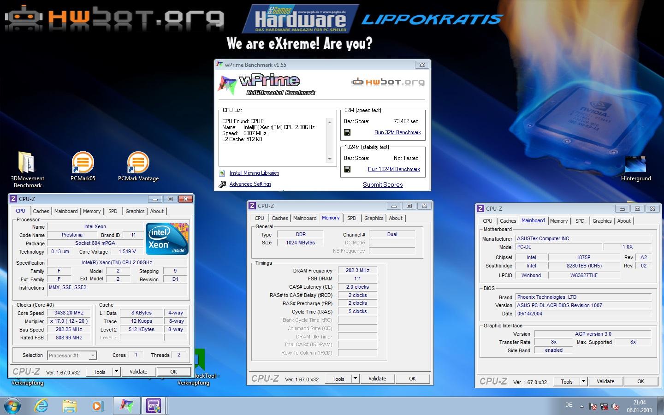
Task: Click the Run 1024M Benchmark link
Action: 394,169
